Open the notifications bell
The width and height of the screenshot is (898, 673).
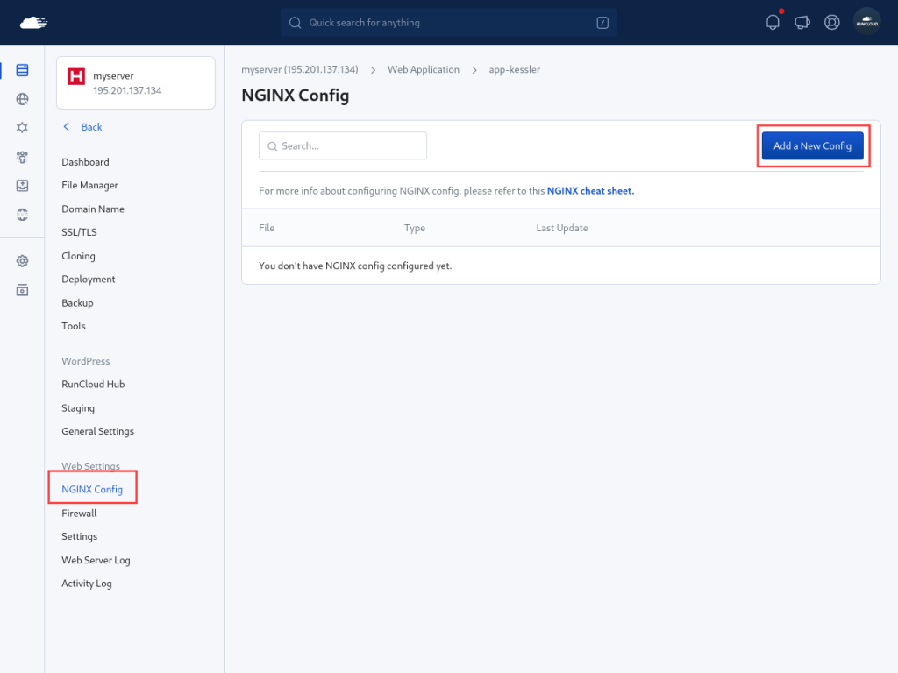pyautogui.click(x=773, y=23)
